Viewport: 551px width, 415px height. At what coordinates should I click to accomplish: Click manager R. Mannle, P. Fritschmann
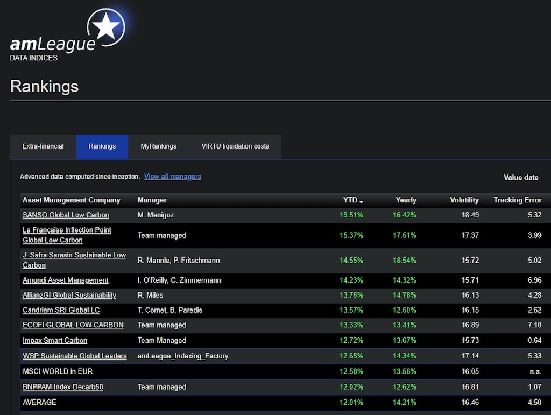pos(179,261)
